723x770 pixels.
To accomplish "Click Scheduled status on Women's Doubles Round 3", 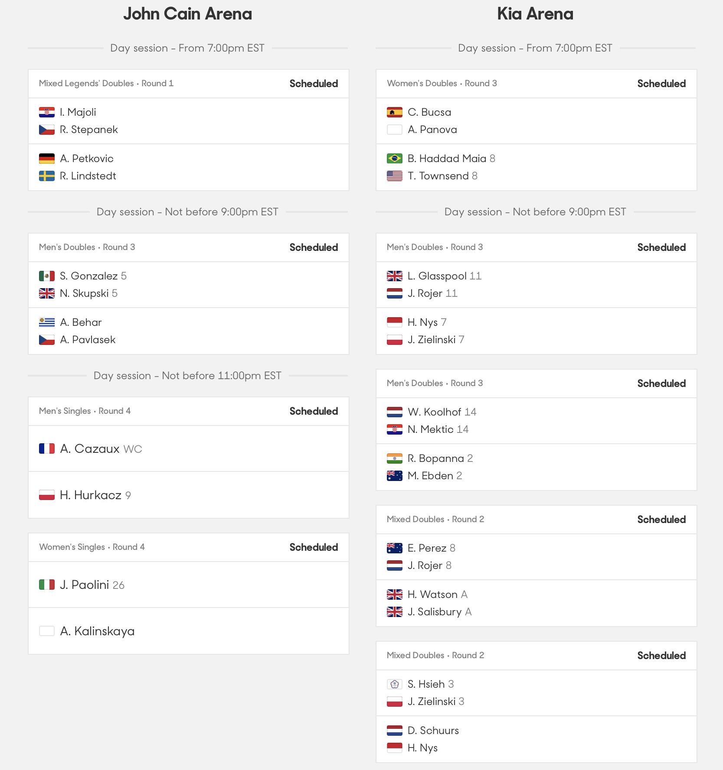I will pyautogui.click(x=661, y=84).
